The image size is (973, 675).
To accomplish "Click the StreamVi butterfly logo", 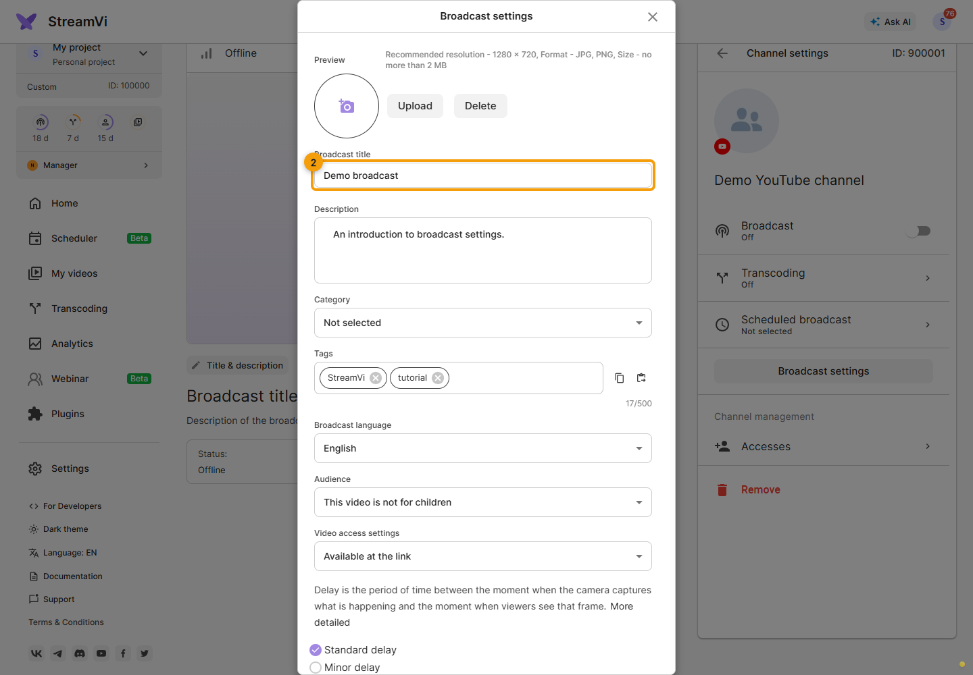I will point(26,22).
